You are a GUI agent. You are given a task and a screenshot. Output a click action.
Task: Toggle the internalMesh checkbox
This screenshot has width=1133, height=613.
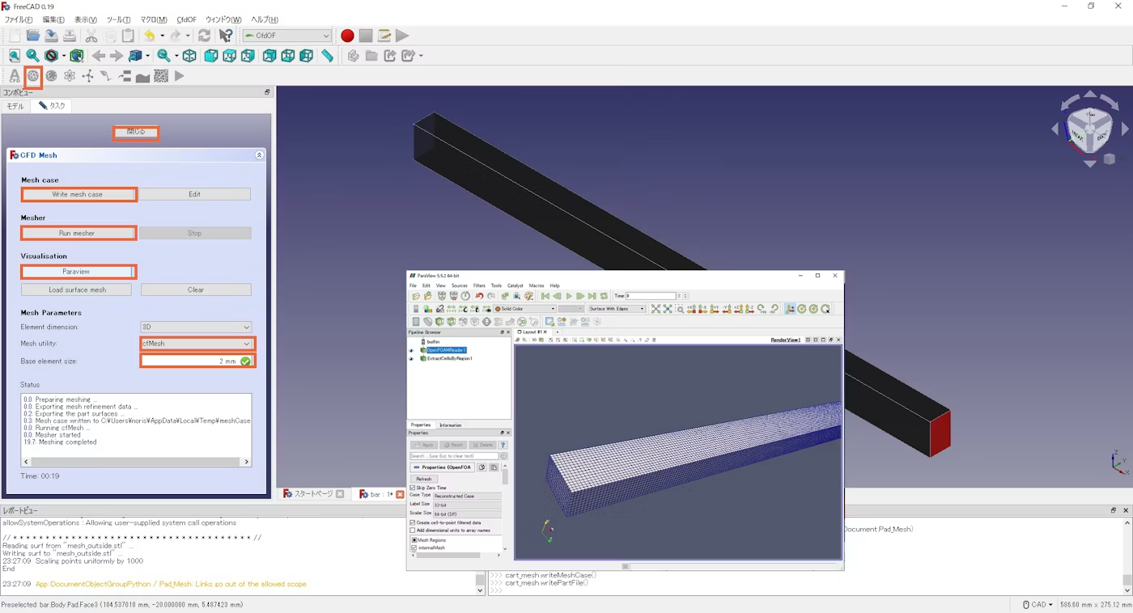click(x=414, y=547)
